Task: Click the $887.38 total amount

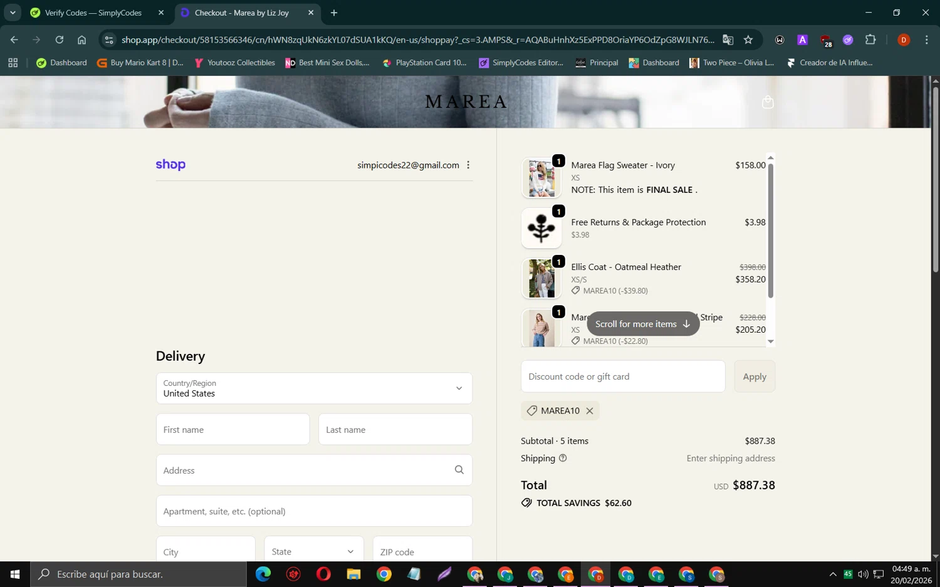Action: point(754,485)
